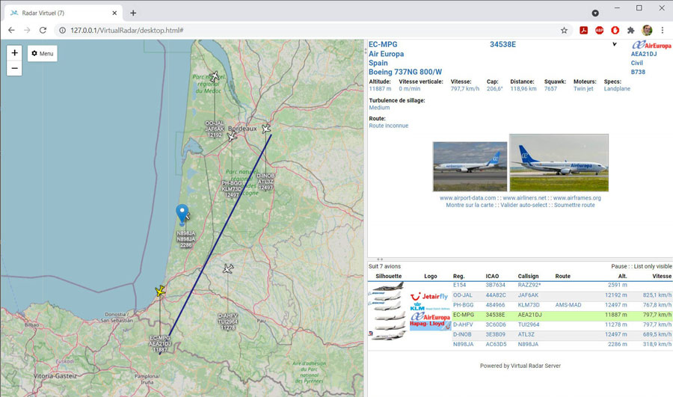Open the Chrome profile avatar
The height and width of the screenshot is (397, 673).
647,30
